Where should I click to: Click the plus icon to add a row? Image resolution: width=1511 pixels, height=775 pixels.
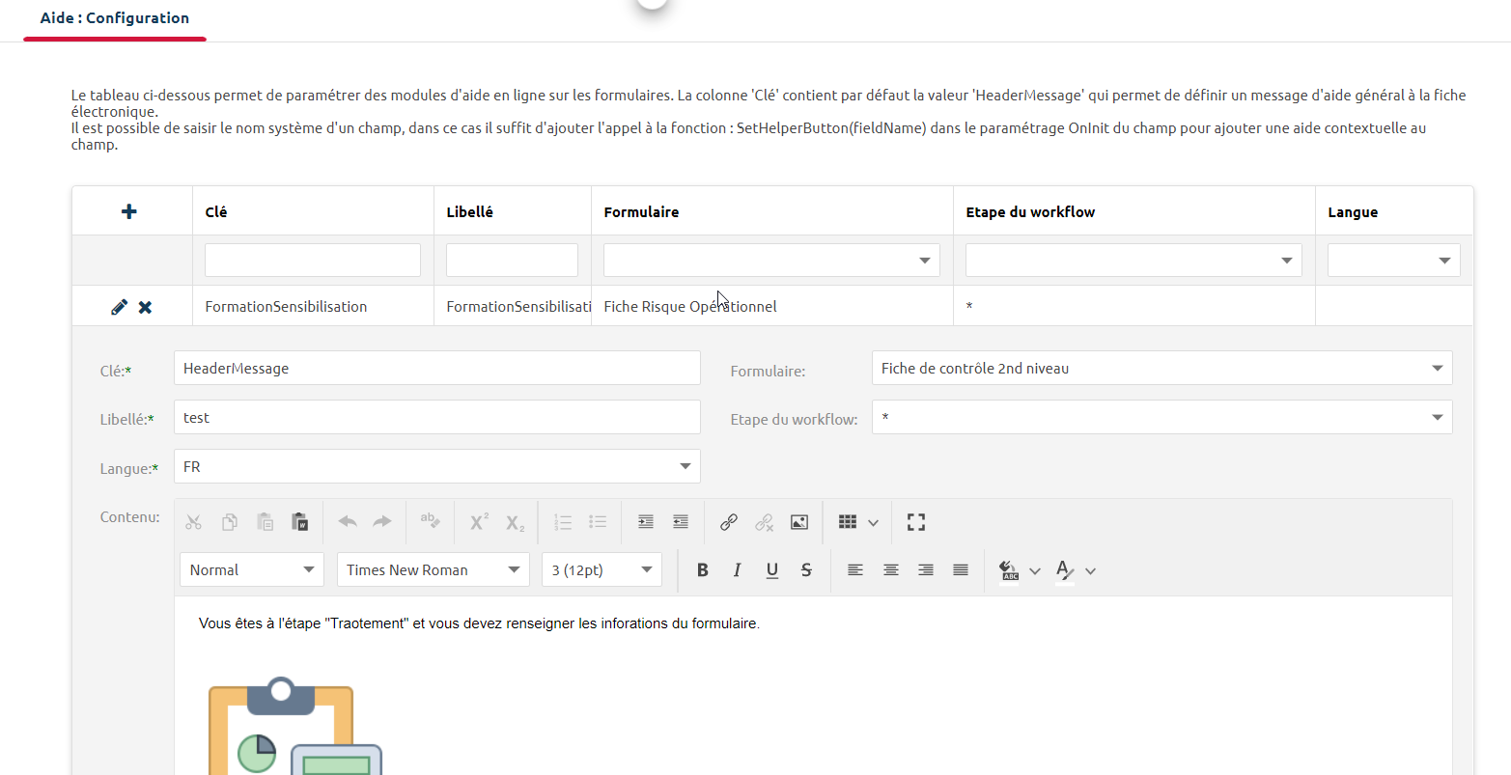pyautogui.click(x=128, y=211)
